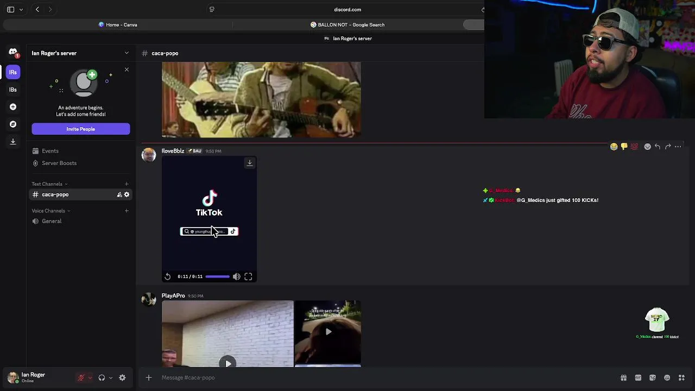Open the gift Nitro icon

tap(623, 378)
